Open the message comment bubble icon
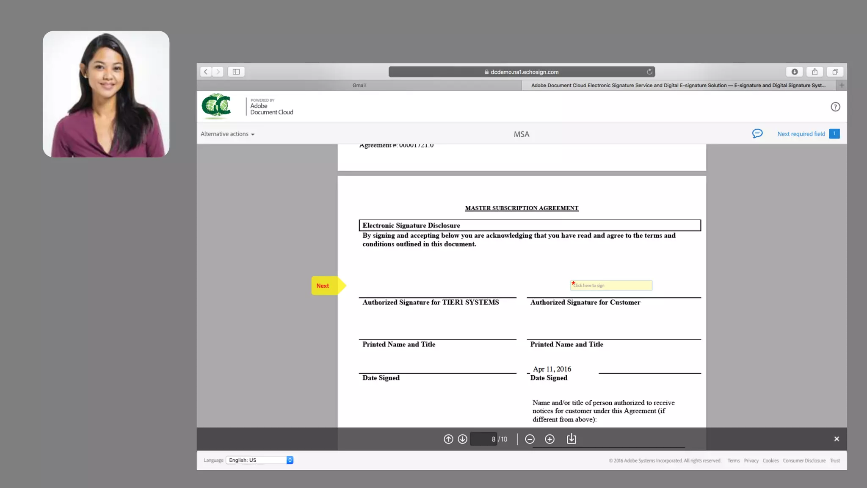The height and width of the screenshot is (488, 867). click(x=757, y=134)
